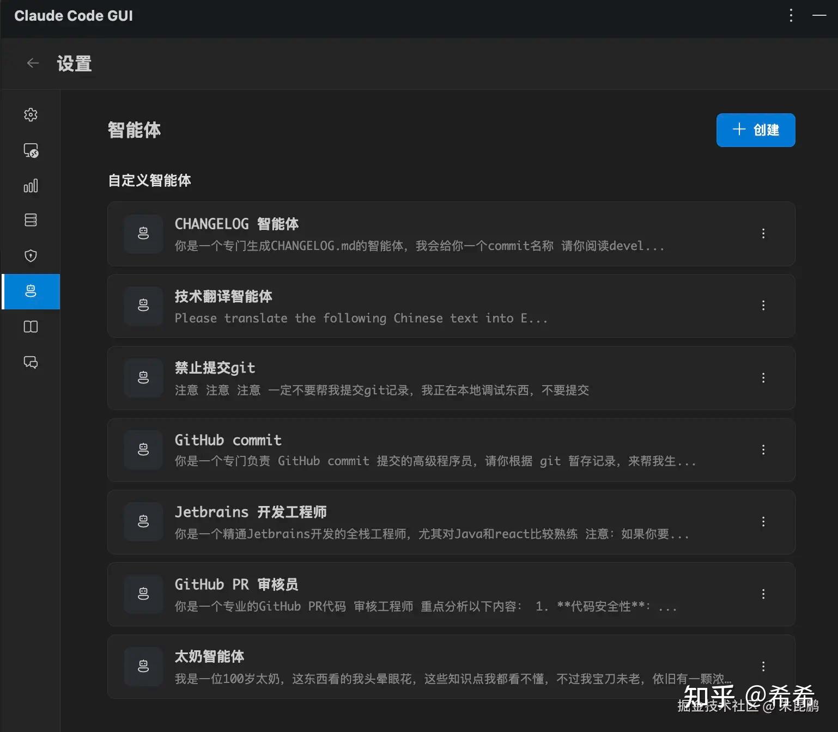
Task: Click the 创建 button to add agent
Action: (756, 130)
